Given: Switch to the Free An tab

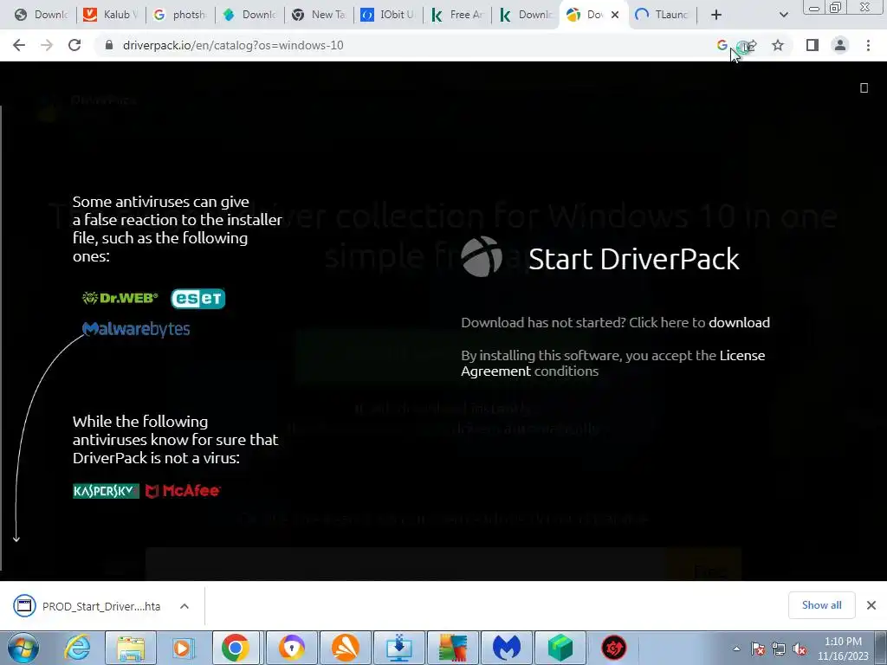Looking at the screenshot, I should point(457,15).
